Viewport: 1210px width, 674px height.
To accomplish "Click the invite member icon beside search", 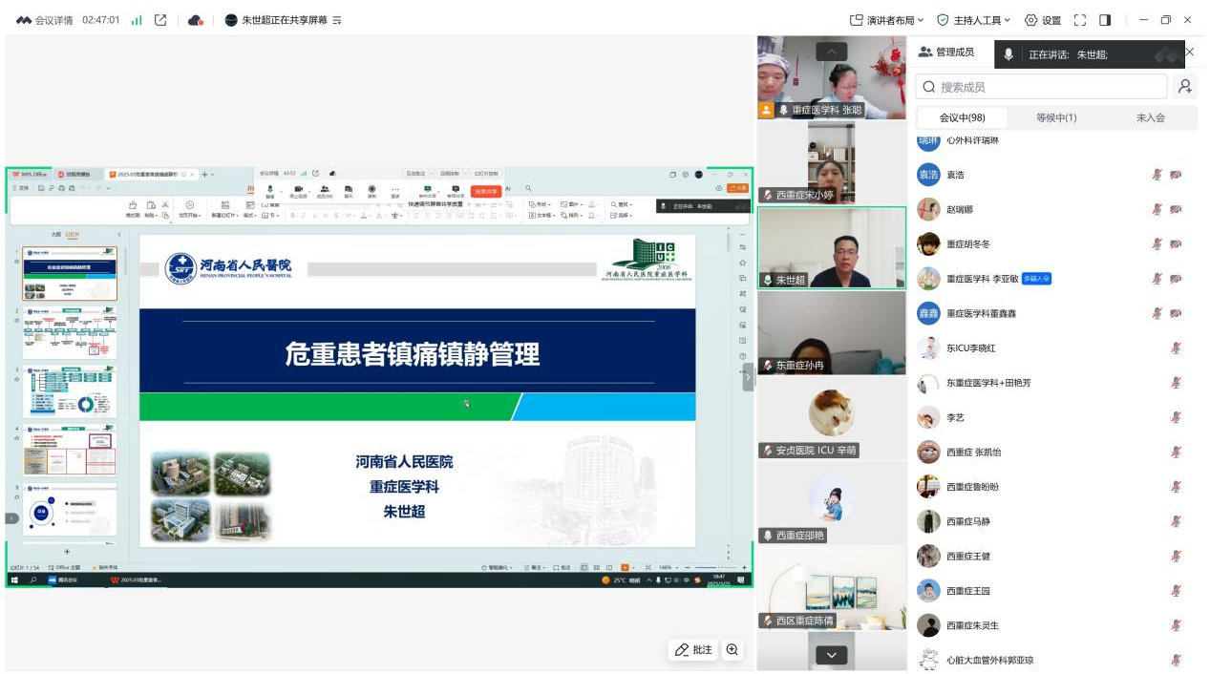I will tap(1184, 87).
